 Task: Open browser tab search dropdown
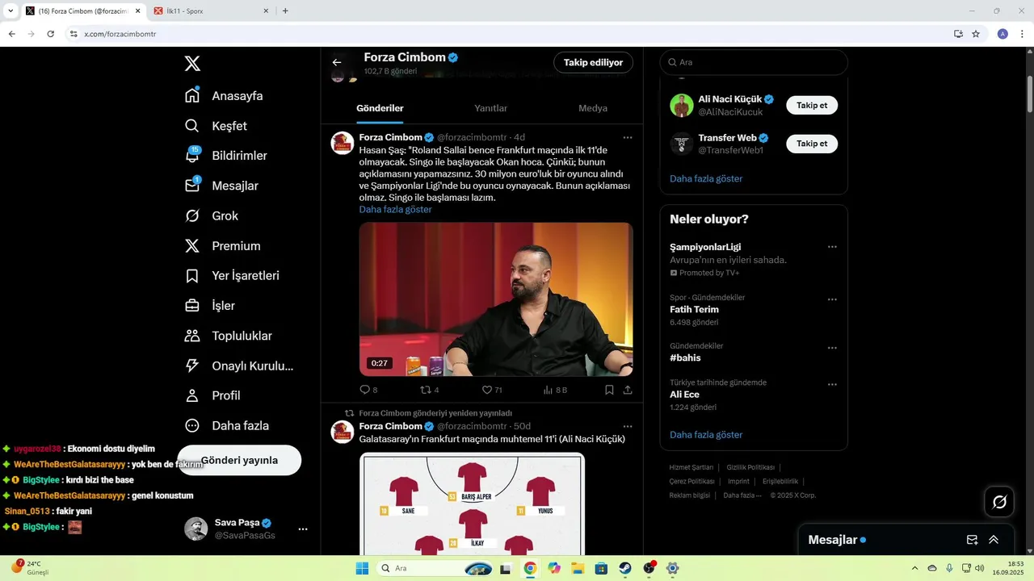[11, 10]
